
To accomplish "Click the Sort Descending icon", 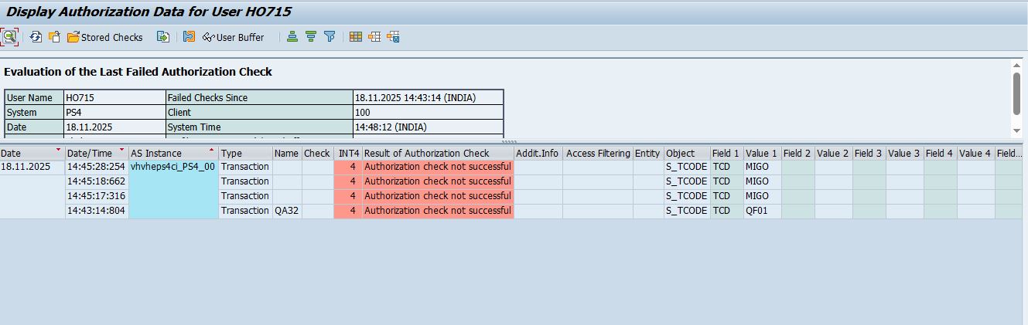I will coord(311,36).
